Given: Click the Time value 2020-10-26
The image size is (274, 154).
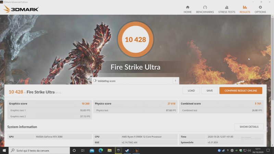Looking at the screenshot, I should [x=220, y=137].
